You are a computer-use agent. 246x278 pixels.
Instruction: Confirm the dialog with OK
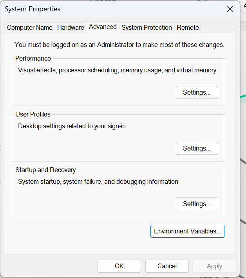(x=119, y=266)
